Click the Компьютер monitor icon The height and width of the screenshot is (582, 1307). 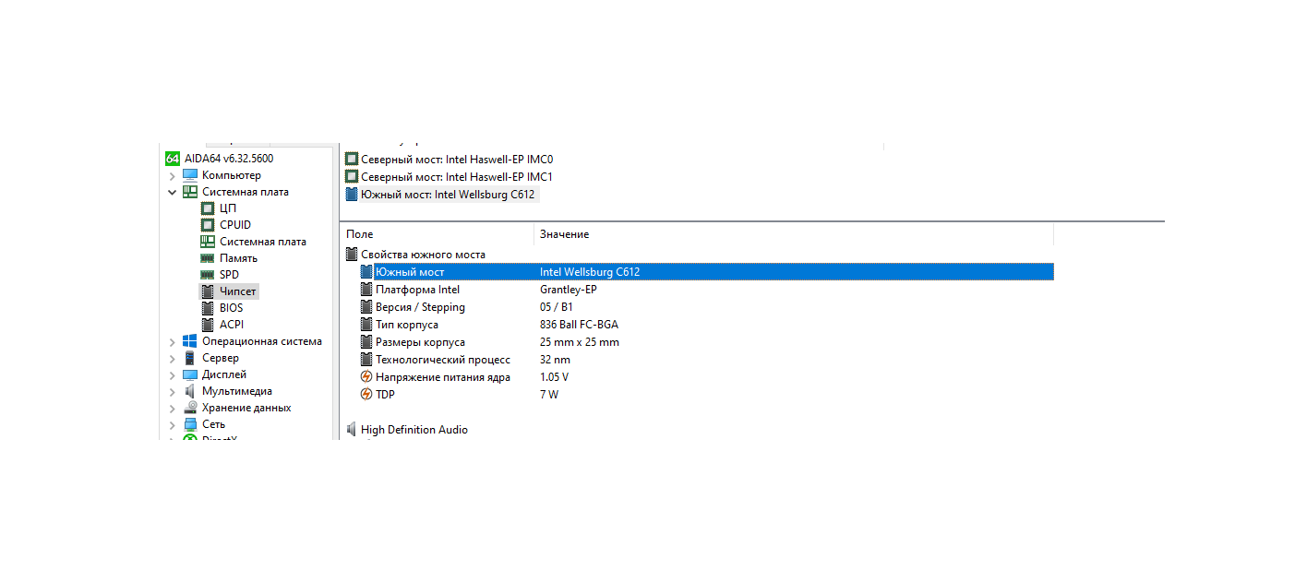[x=190, y=175]
